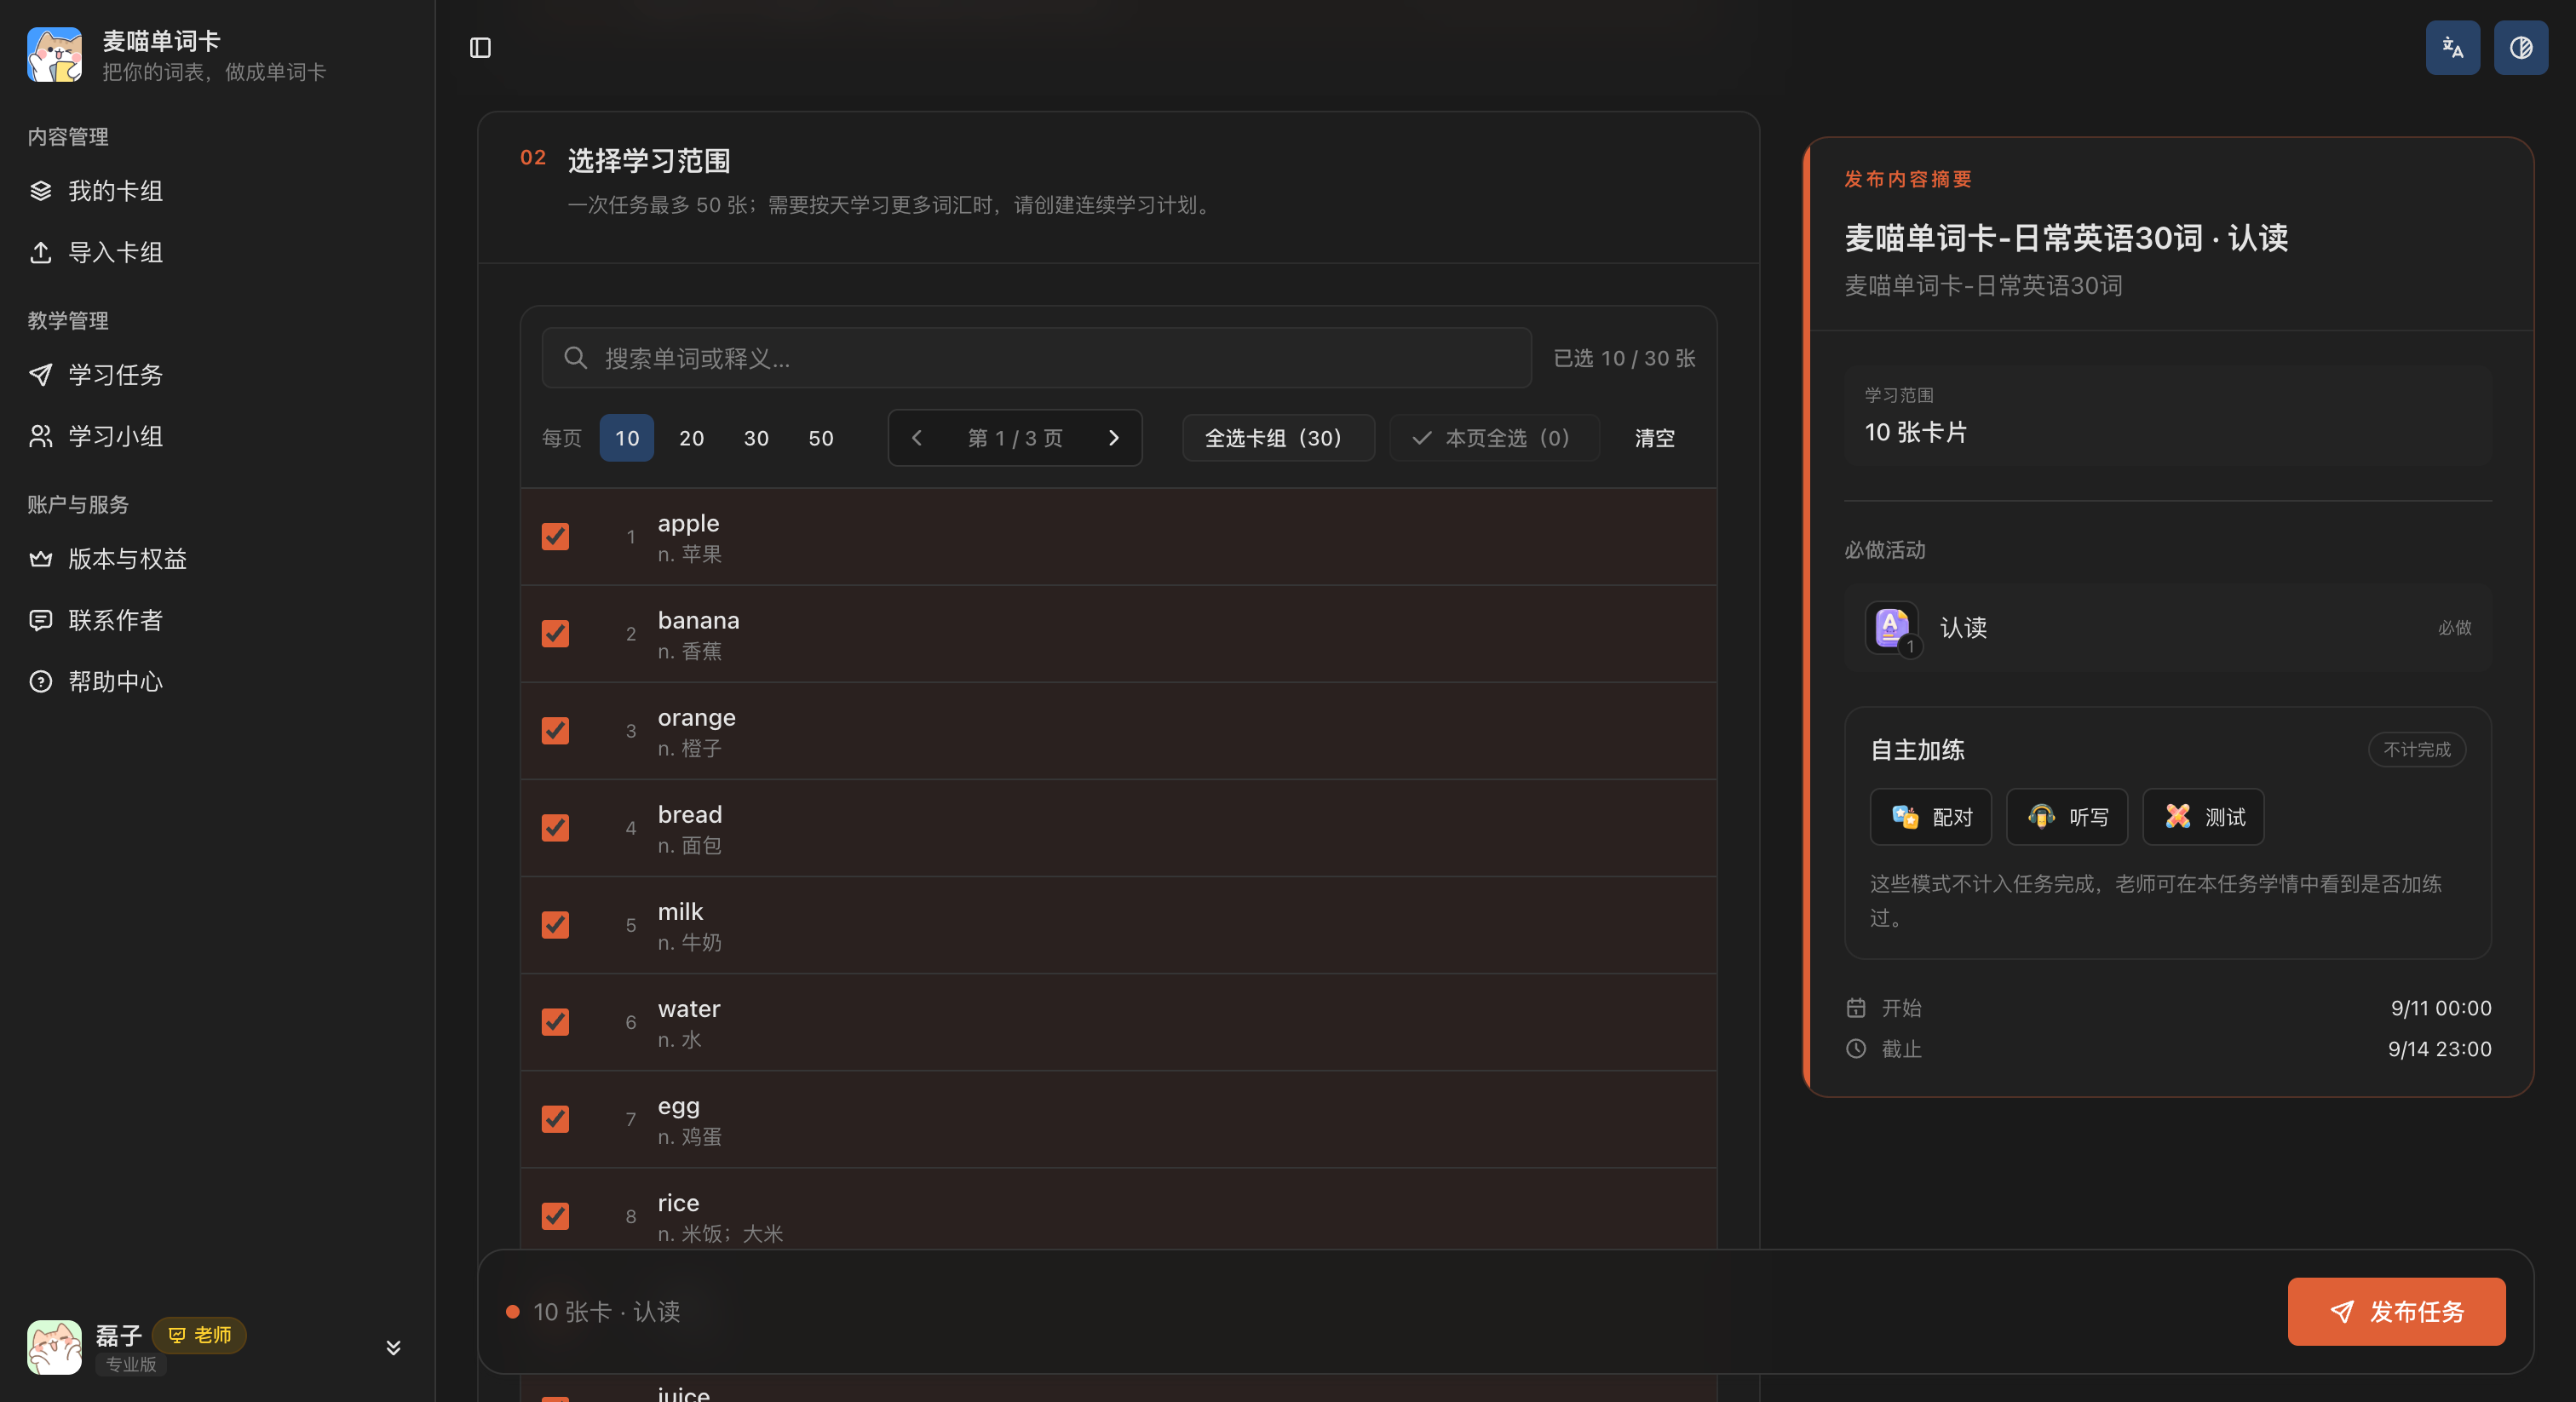Select the 配对 practice mode

(x=1930, y=817)
